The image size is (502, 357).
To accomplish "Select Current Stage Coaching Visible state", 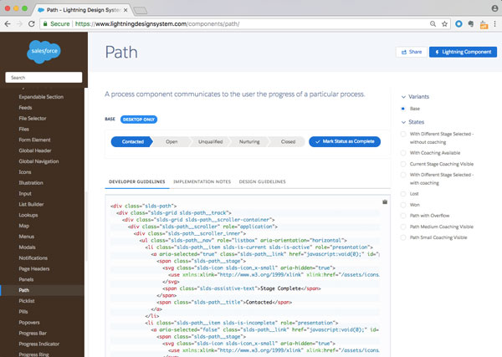I will click(x=403, y=164).
